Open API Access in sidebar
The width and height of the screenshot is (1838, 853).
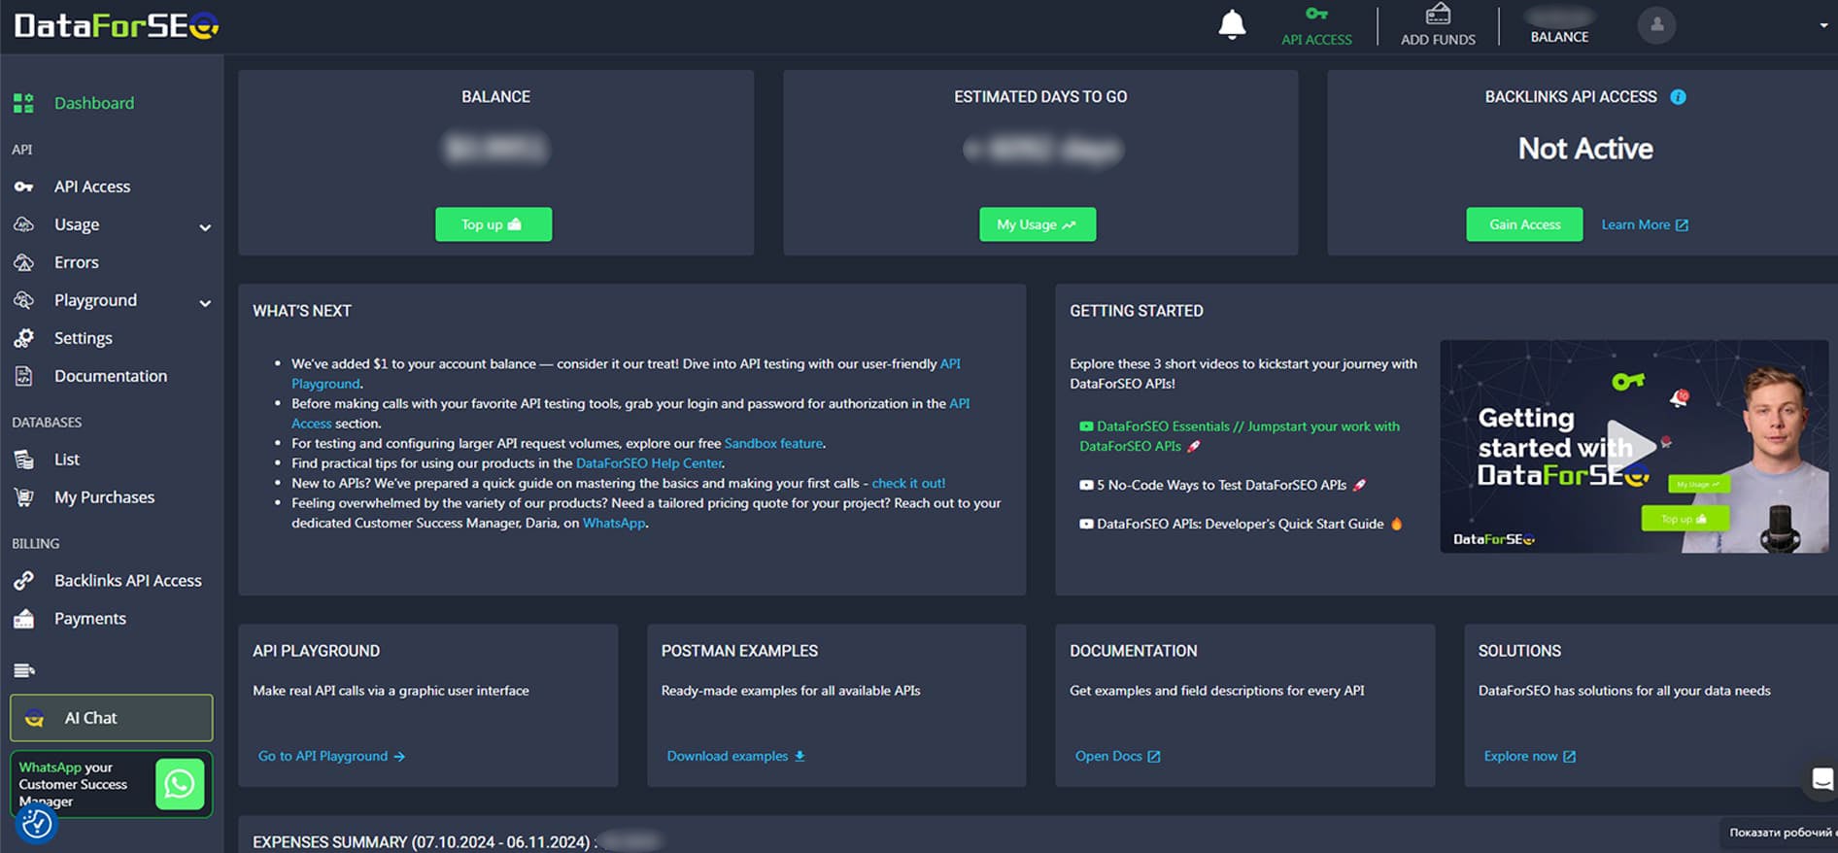pyautogui.click(x=91, y=187)
